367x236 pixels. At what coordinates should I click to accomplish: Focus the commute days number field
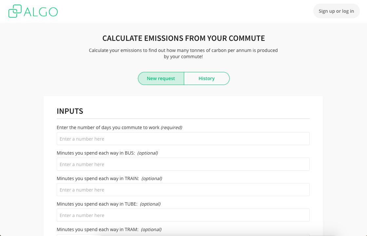183,139
